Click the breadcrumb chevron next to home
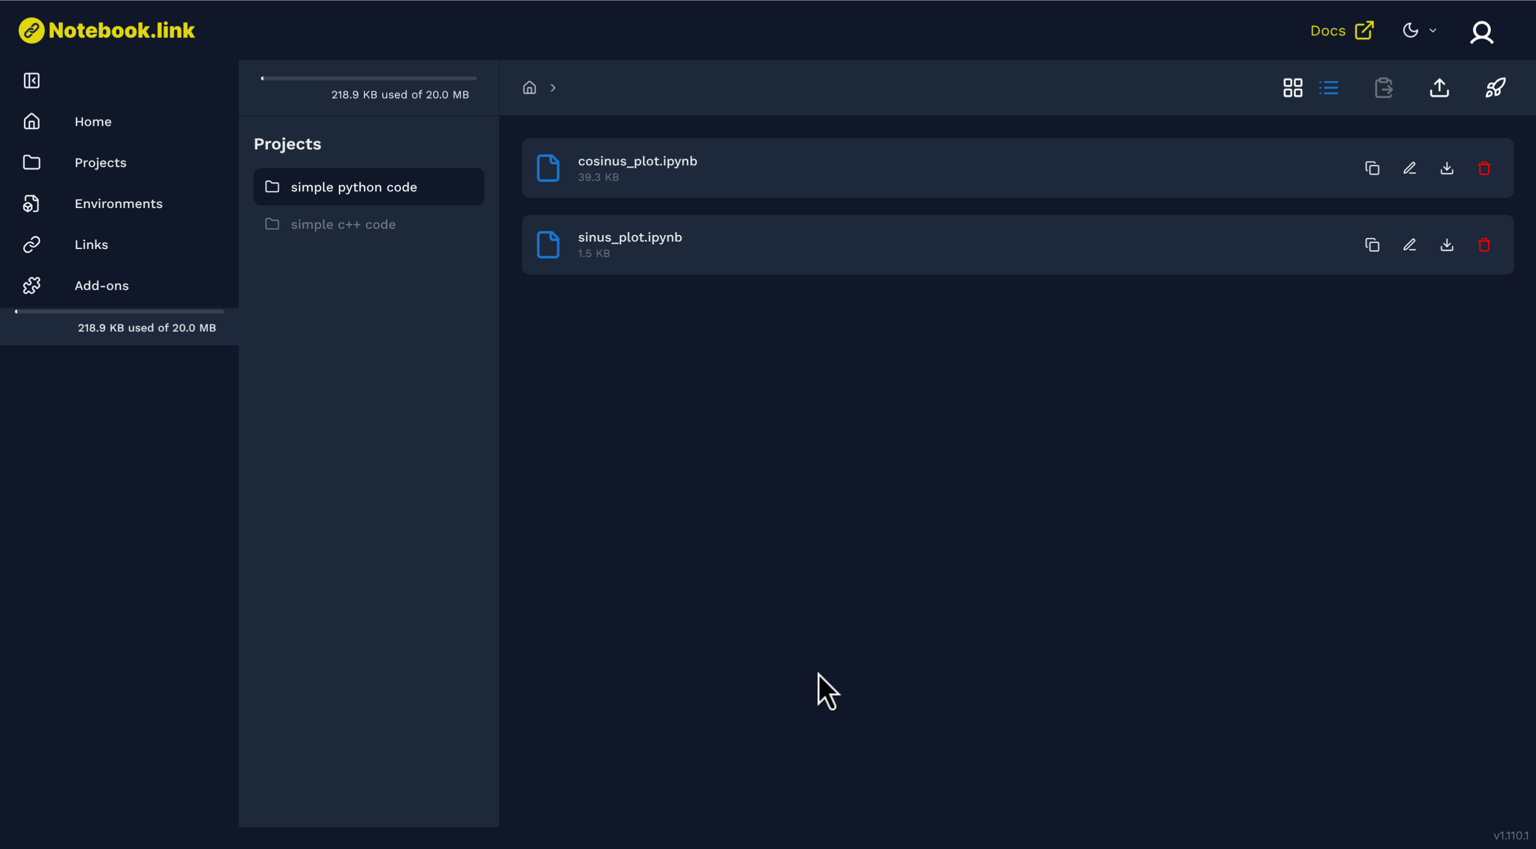This screenshot has width=1536, height=849. 553,87
